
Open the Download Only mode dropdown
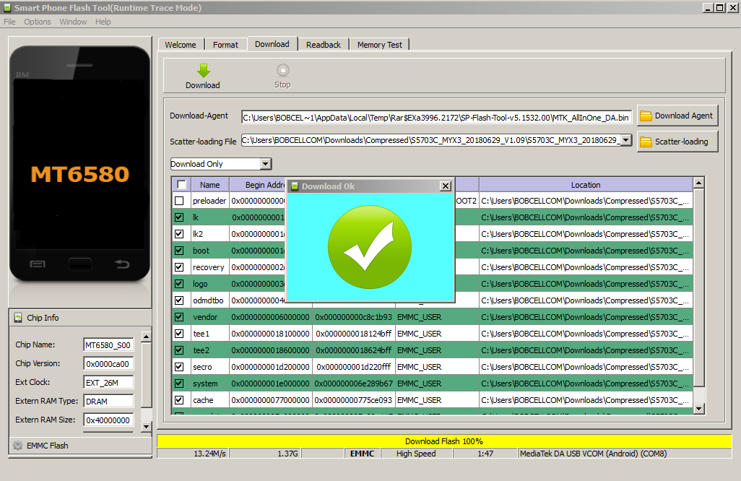coord(266,164)
